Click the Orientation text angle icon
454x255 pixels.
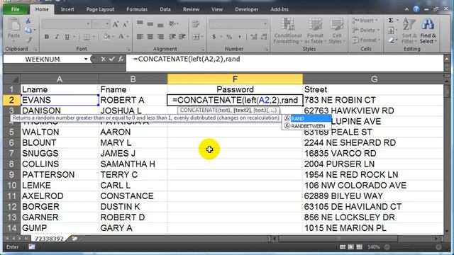(x=173, y=23)
